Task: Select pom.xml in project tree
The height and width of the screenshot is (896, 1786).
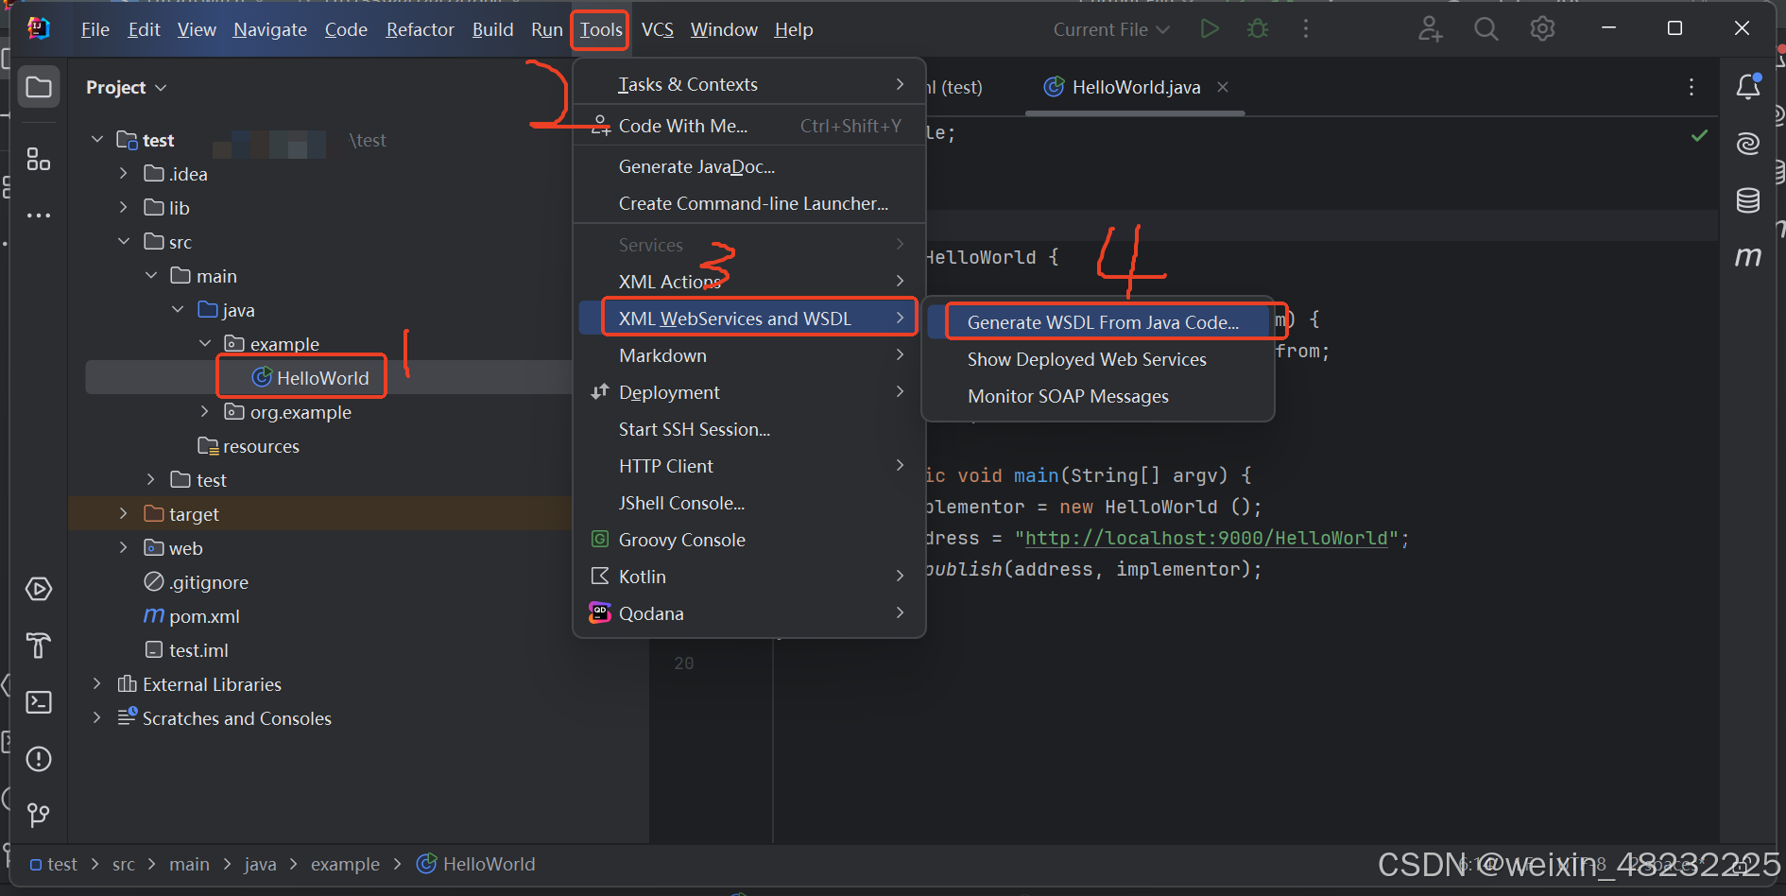Action: pos(204,616)
